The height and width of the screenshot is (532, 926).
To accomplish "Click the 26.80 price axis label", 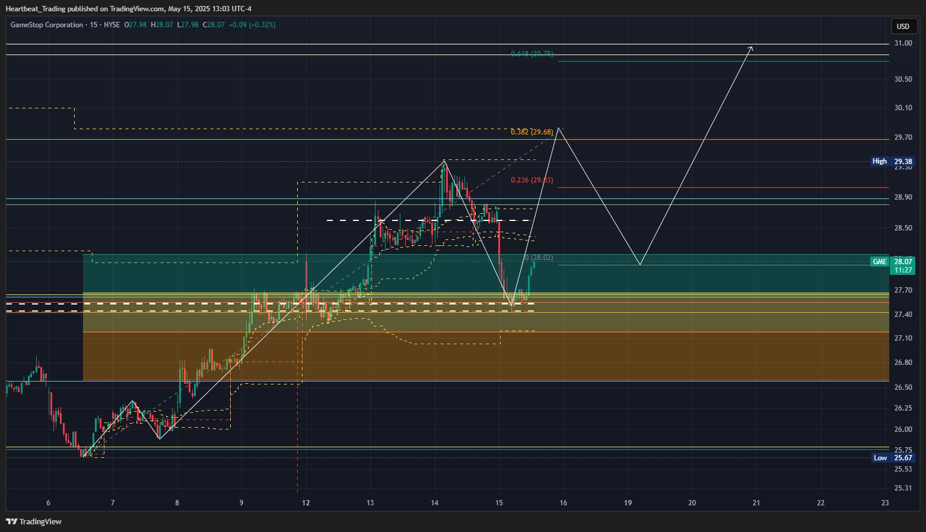I will (903, 363).
